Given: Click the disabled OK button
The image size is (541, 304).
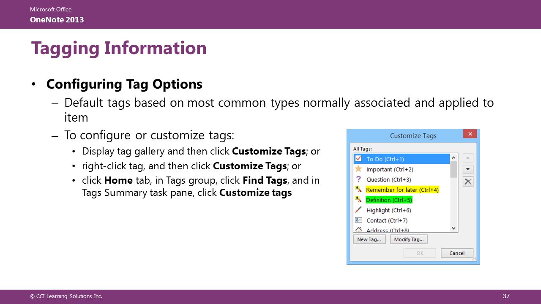Looking at the screenshot, I should 420,253.
